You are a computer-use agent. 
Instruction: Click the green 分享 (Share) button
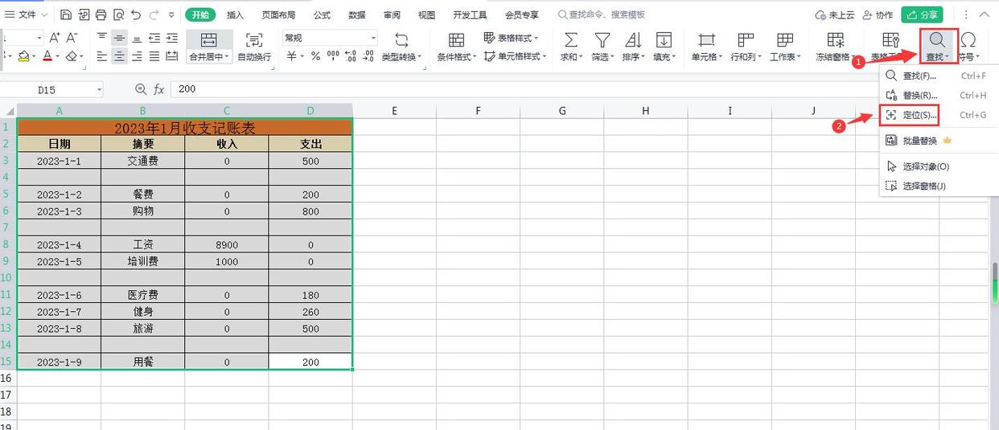pyautogui.click(x=922, y=14)
